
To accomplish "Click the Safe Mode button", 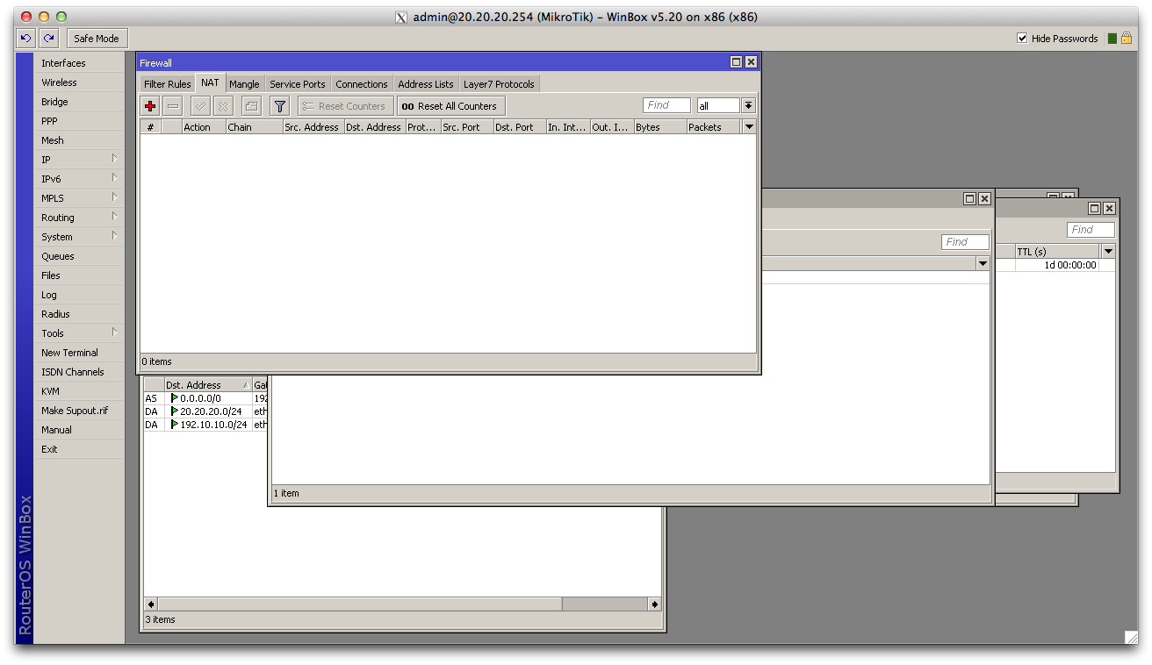I will 97,38.
